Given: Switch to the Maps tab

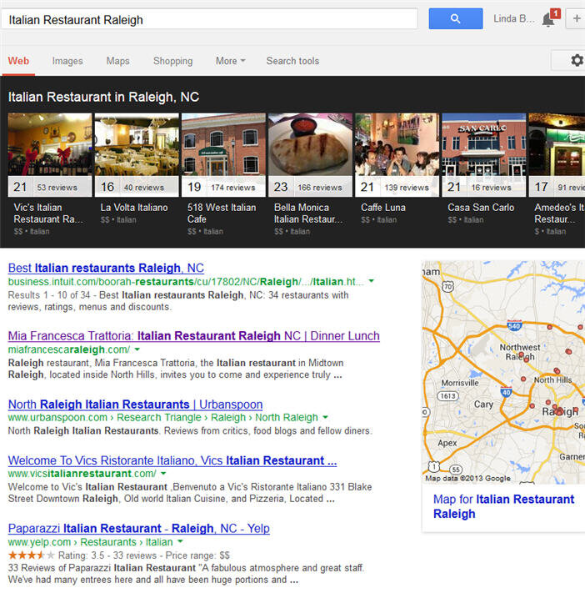Looking at the screenshot, I should coord(117,61).
